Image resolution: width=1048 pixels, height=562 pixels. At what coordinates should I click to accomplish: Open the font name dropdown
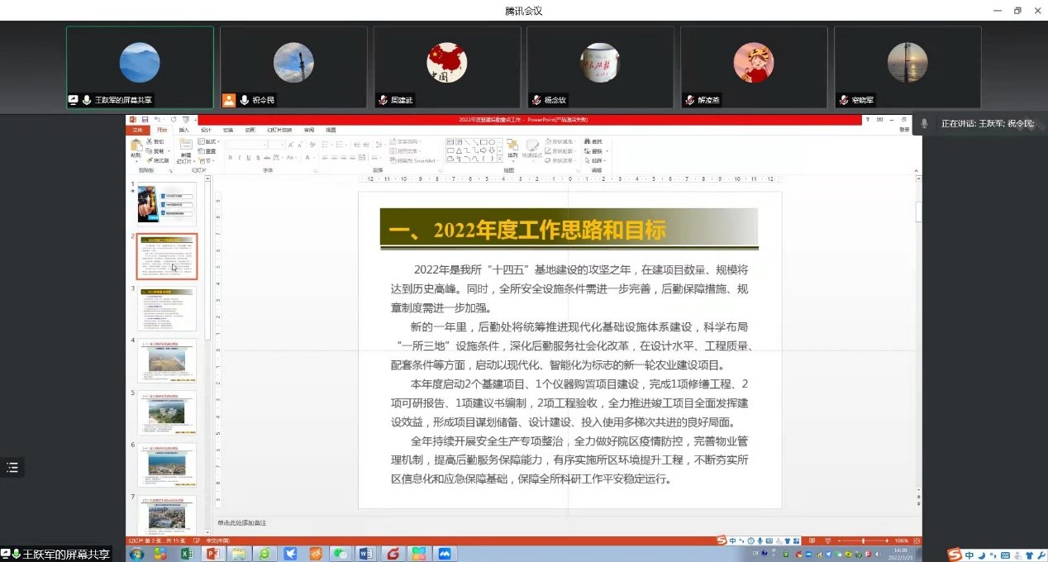[266, 145]
